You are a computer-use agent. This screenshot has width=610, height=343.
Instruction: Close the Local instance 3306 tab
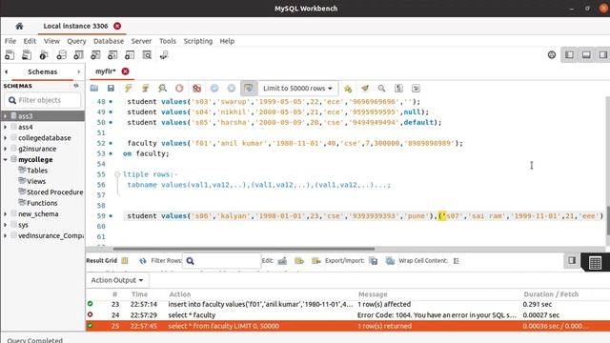point(117,26)
